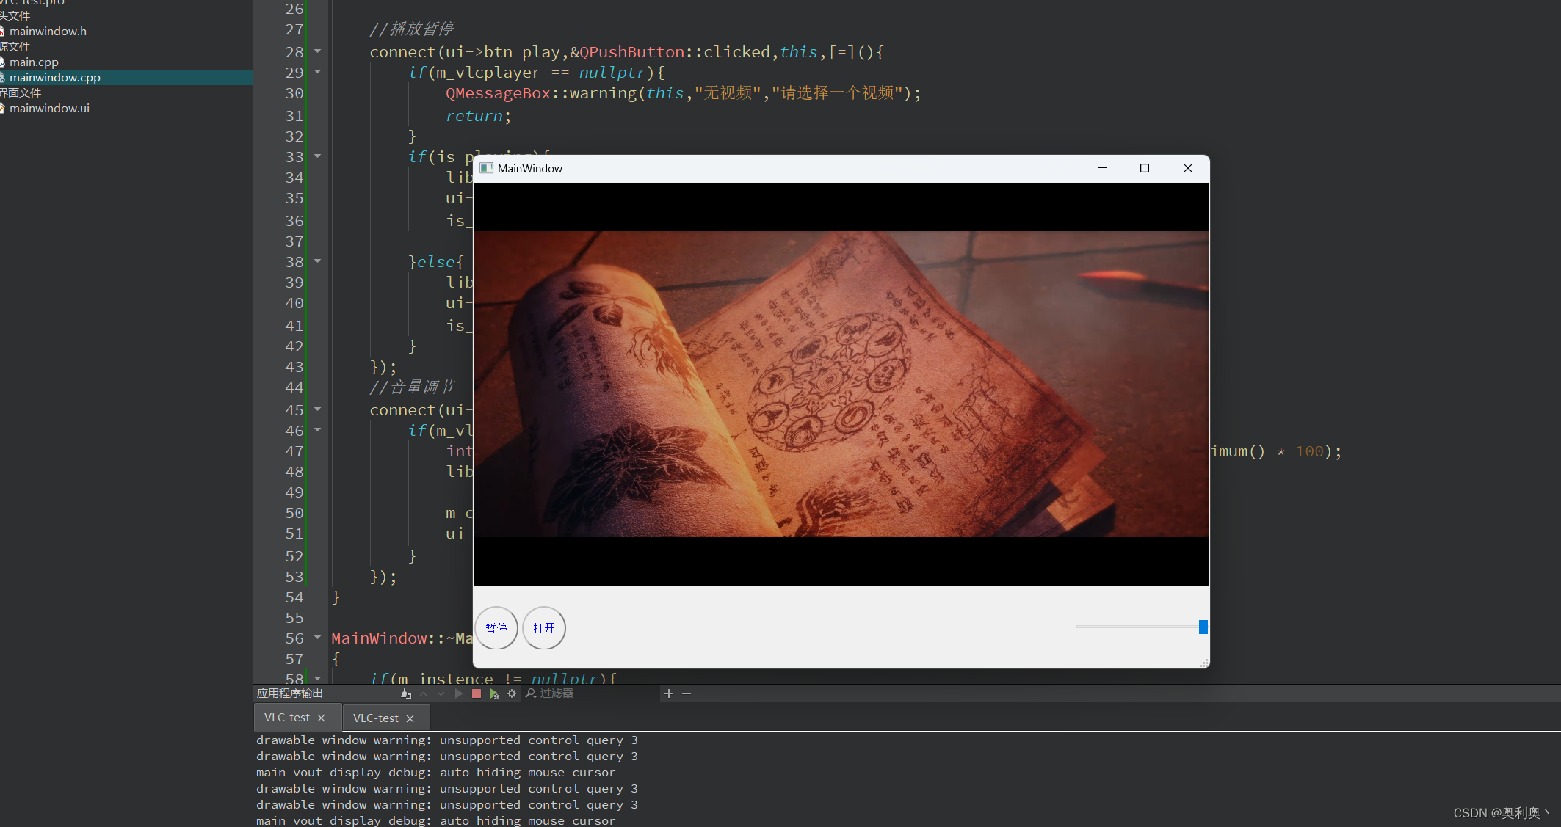Stop the running application with red square icon

tap(476, 693)
